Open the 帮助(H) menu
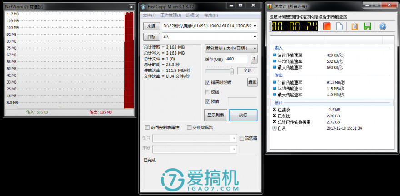Viewport: 400px width, 196px height. coord(211,15)
